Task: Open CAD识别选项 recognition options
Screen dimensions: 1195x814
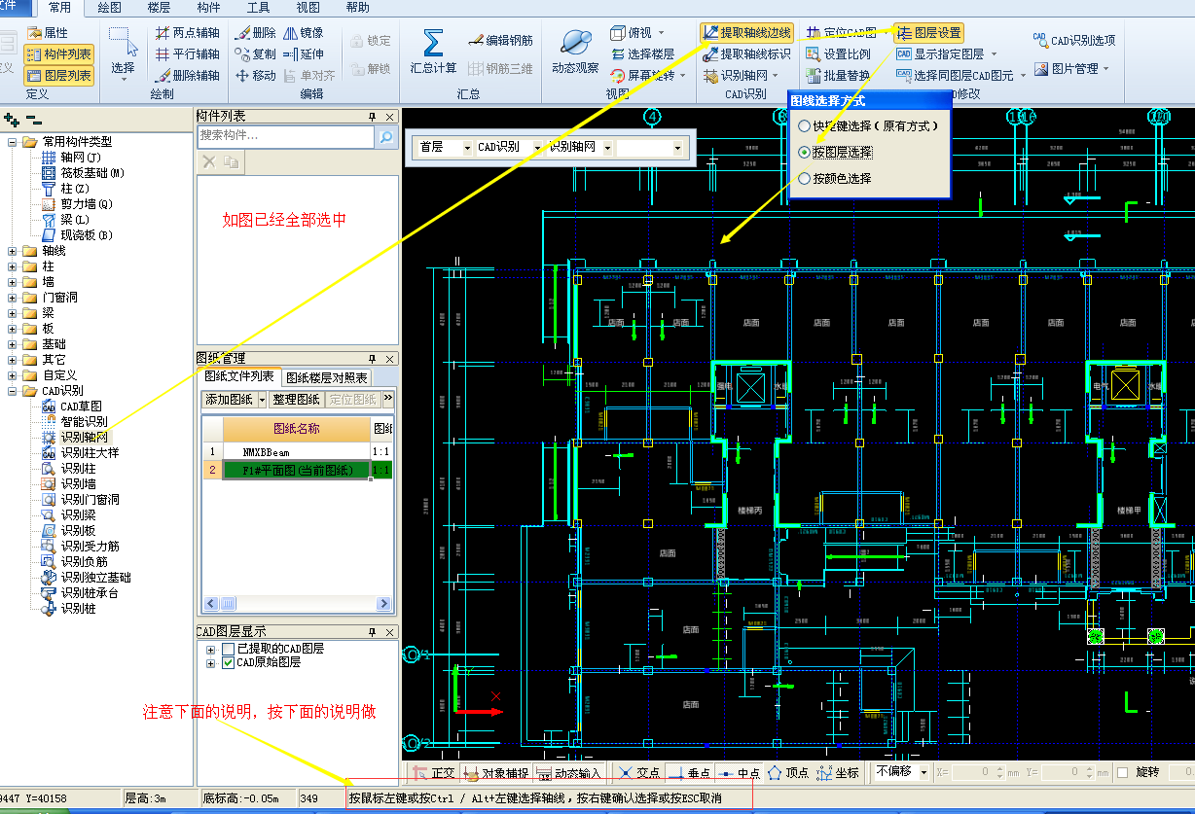Action: click(1073, 41)
